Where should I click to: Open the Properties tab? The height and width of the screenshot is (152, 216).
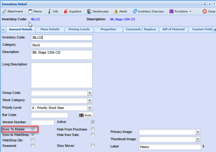click(x=108, y=29)
